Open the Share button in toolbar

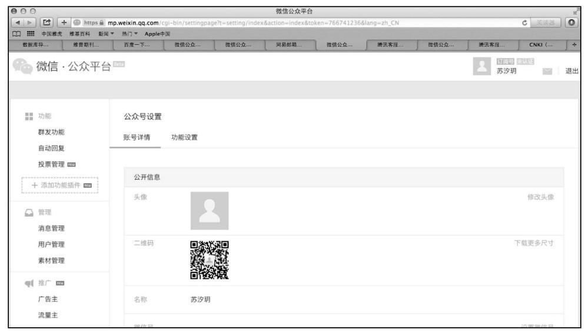[x=46, y=23]
